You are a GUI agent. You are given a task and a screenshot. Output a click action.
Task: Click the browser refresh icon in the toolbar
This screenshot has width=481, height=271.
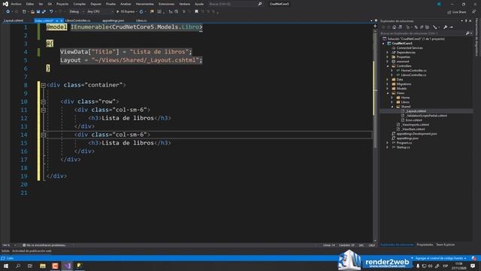pyautogui.click(x=141, y=12)
